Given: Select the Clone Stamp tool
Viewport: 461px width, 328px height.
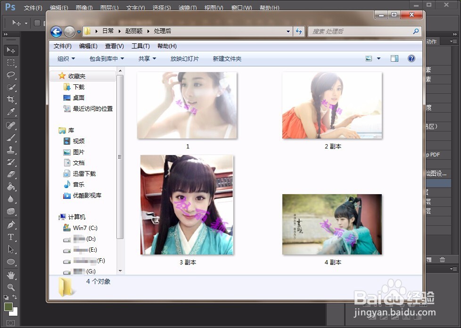Looking at the screenshot, I should coord(11,150).
